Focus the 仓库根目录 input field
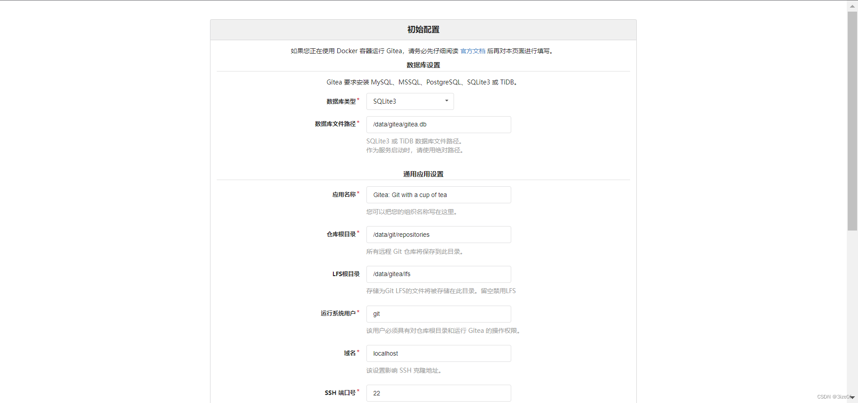Viewport: 858px width, 403px height. 438,235
